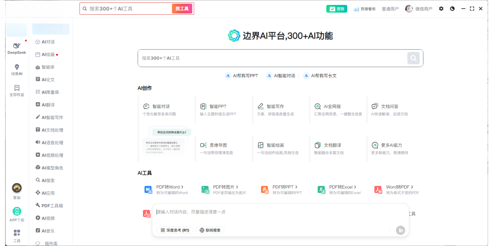Open Word转PDF tool
This screenshot has width=493, height=246.
click(396, 189)
